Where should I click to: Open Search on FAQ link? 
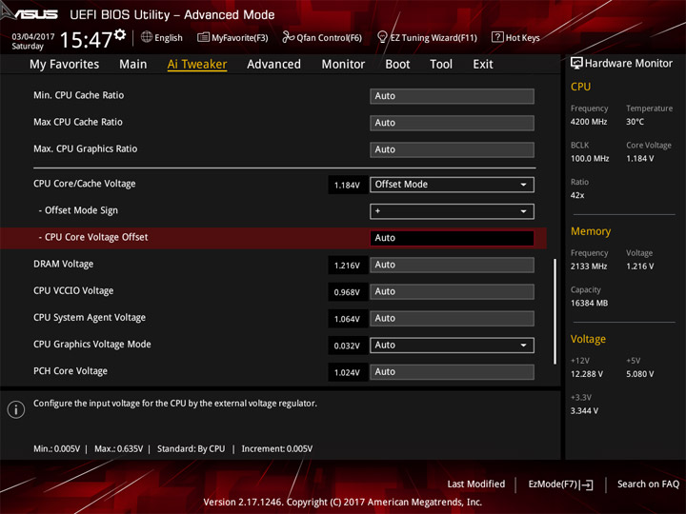648,484
